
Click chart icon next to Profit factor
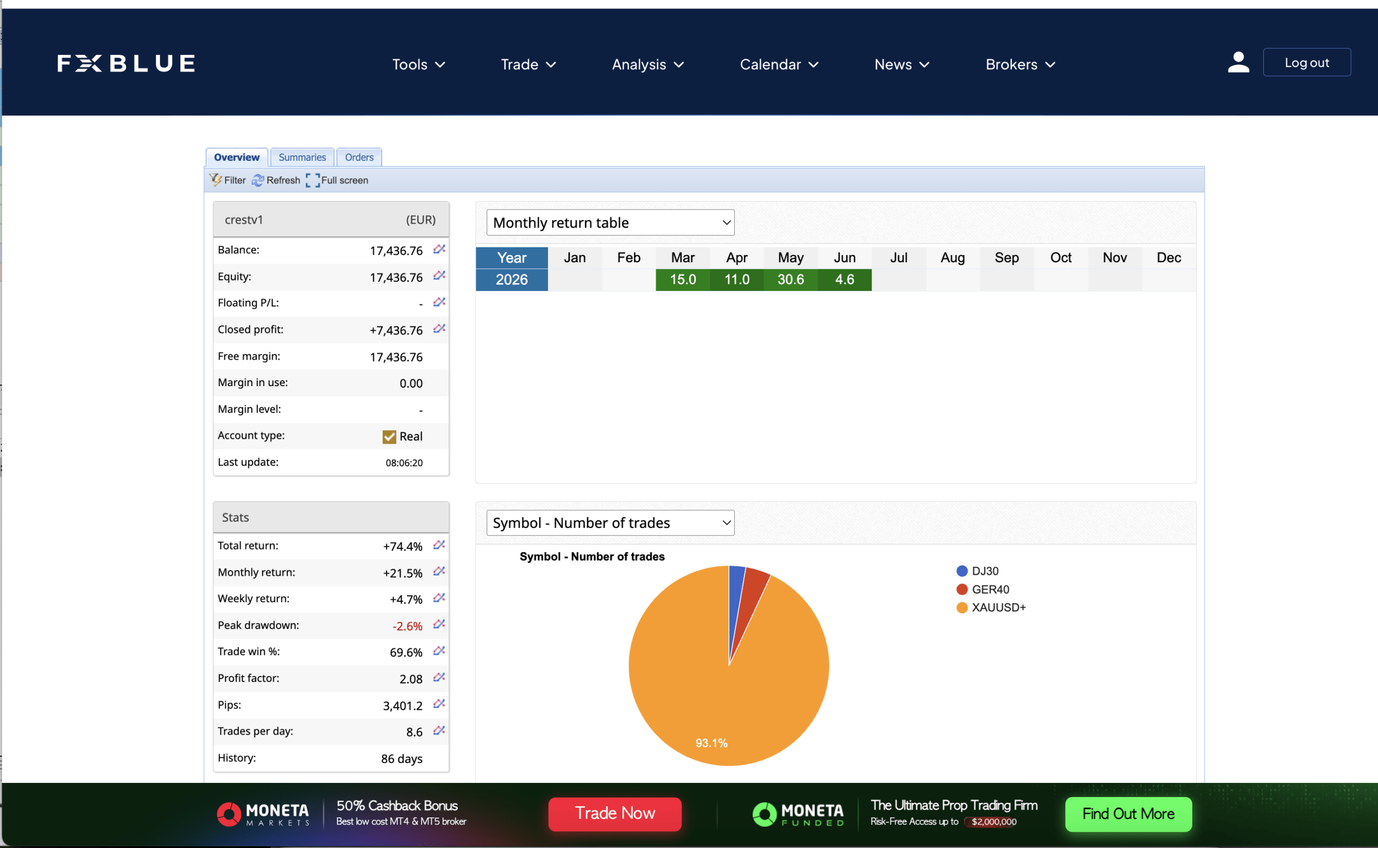[x=439, y=678]
